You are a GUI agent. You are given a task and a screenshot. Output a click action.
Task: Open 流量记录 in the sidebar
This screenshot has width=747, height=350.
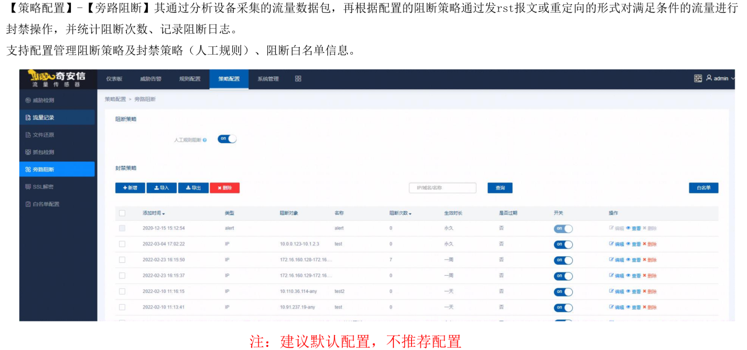point(57,117)
